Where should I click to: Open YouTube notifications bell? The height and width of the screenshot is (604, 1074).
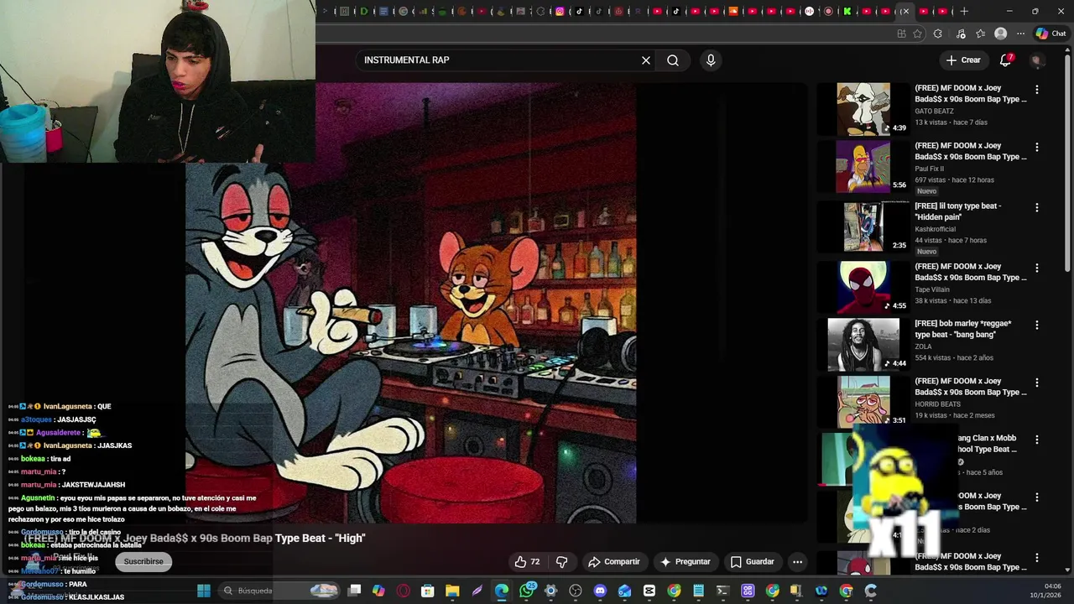tap(1006, 60)
